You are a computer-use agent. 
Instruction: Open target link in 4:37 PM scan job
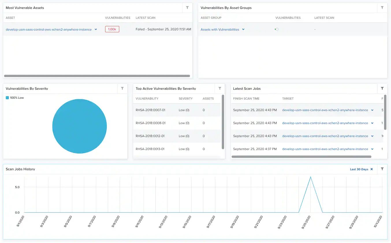(325, 149)
